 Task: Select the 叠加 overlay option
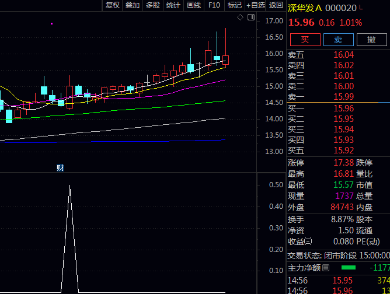tap(133, 5)
